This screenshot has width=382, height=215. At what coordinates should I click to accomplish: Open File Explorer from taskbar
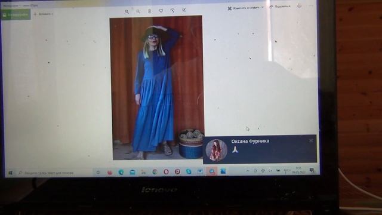coord(143,172)
